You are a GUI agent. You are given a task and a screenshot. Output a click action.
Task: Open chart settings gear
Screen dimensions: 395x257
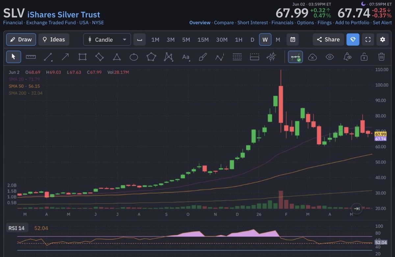click(x=382, y=40)
